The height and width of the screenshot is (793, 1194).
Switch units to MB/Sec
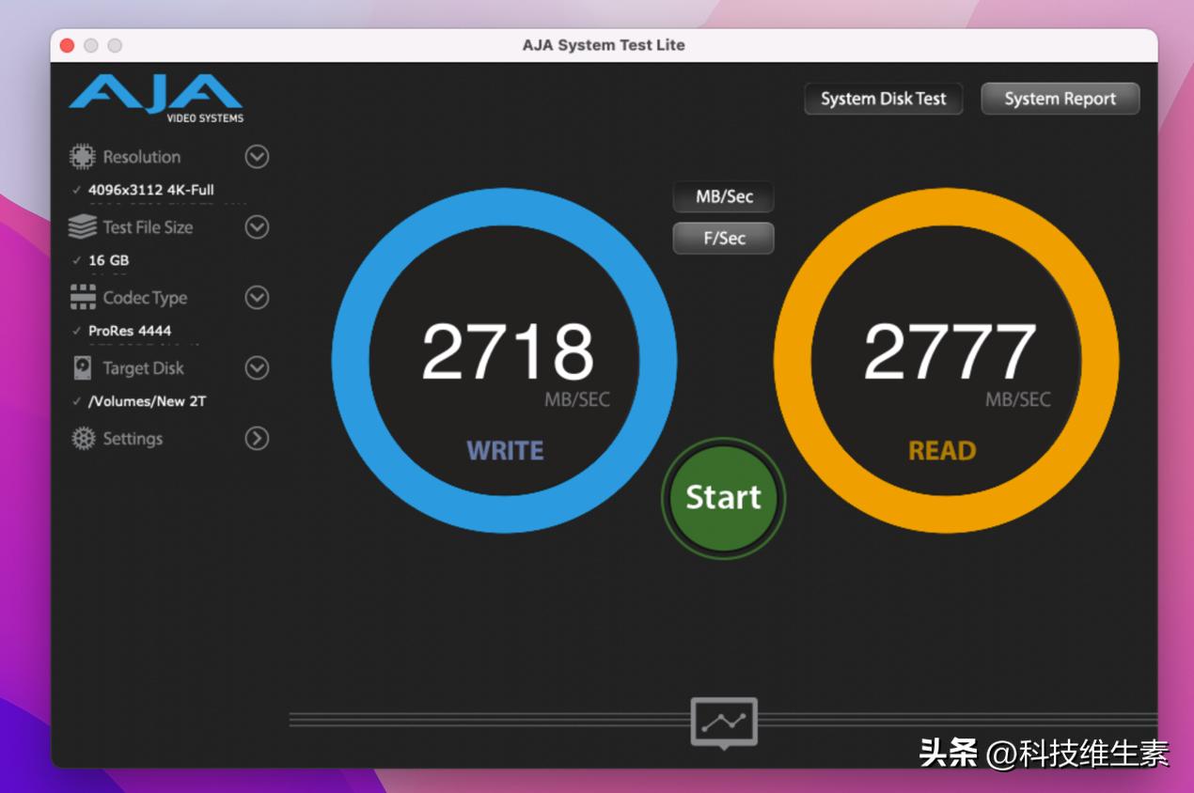[722, 196]
